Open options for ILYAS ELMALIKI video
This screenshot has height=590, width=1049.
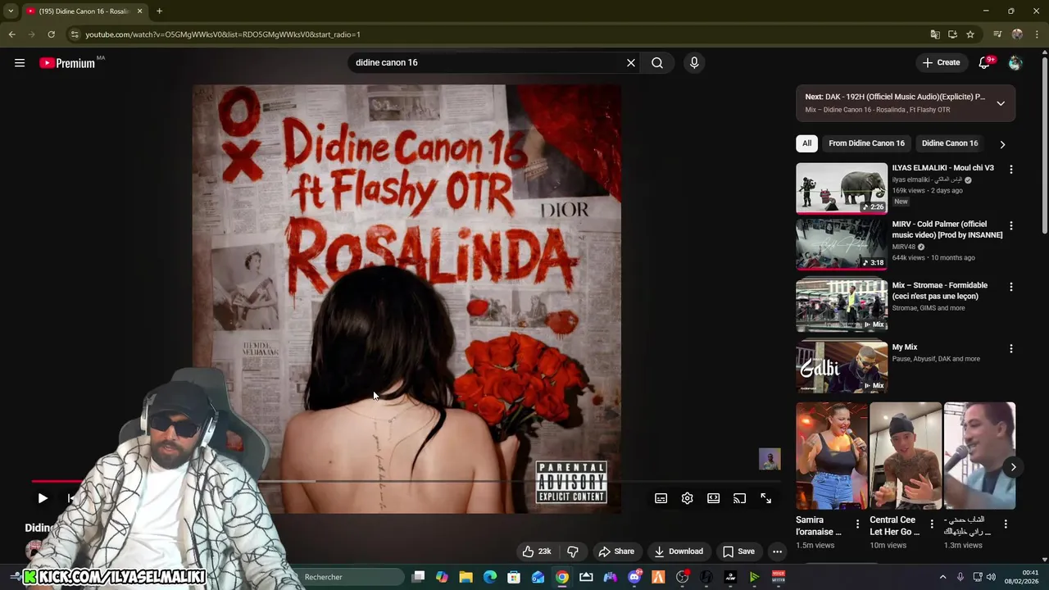pyautogui.click(x=1010, y=170)
